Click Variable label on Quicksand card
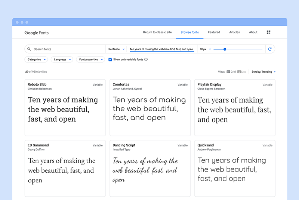Viewport: 299px width, 200px height. point(267,145)
